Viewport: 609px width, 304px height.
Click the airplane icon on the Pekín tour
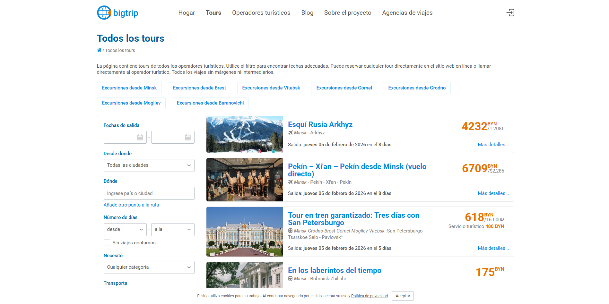(291, 182)
